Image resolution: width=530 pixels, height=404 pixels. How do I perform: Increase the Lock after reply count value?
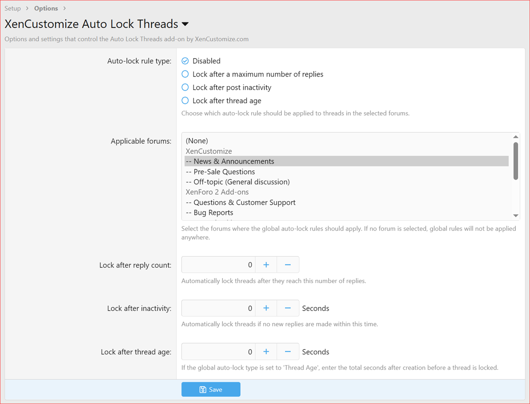click(x=266, y=265)
